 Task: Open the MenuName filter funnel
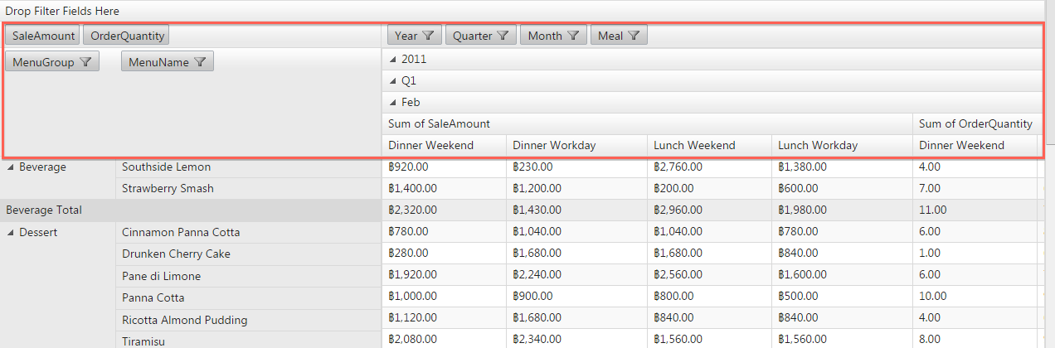(x=200, y=62)
